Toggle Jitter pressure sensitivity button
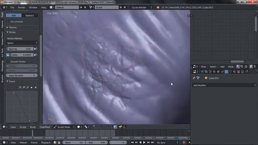258x145 pixels. tap(35, 55)
